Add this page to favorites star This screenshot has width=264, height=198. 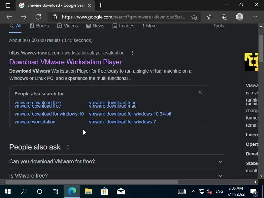pyautogui.click(x=194, y=17)
